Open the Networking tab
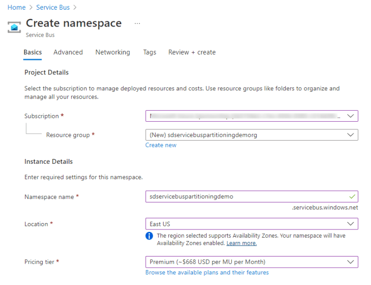Viewport: 371px width, 285px height. (x=113, y=52)
